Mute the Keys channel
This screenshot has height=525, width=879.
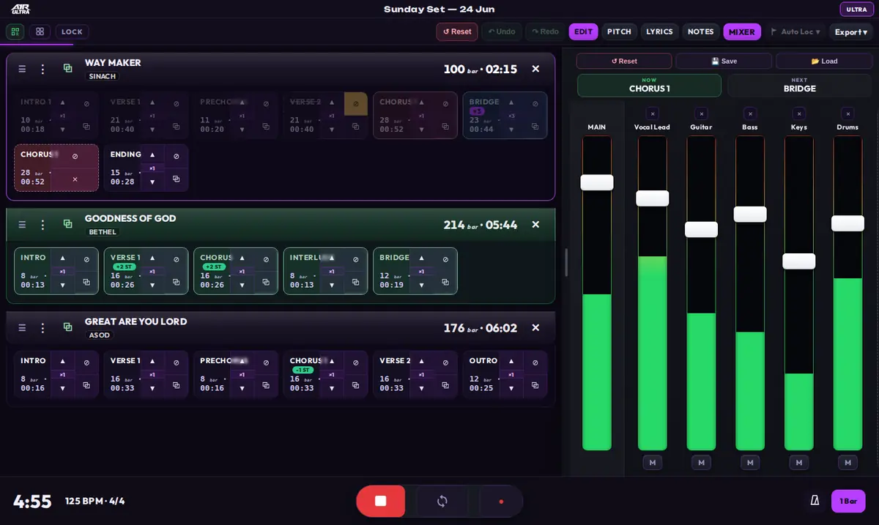799,463
